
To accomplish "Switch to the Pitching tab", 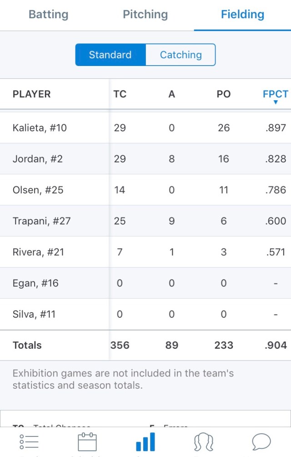I will coord(145,15).
